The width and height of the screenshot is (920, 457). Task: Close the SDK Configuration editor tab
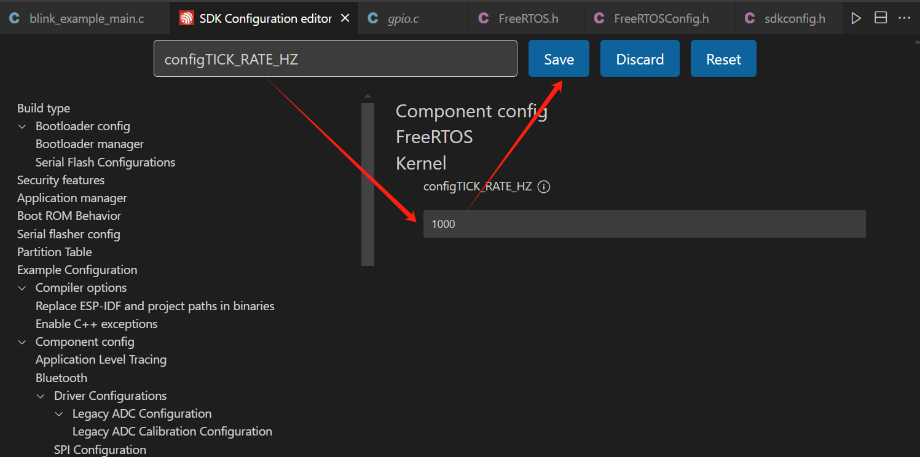[x=345, y=18]
